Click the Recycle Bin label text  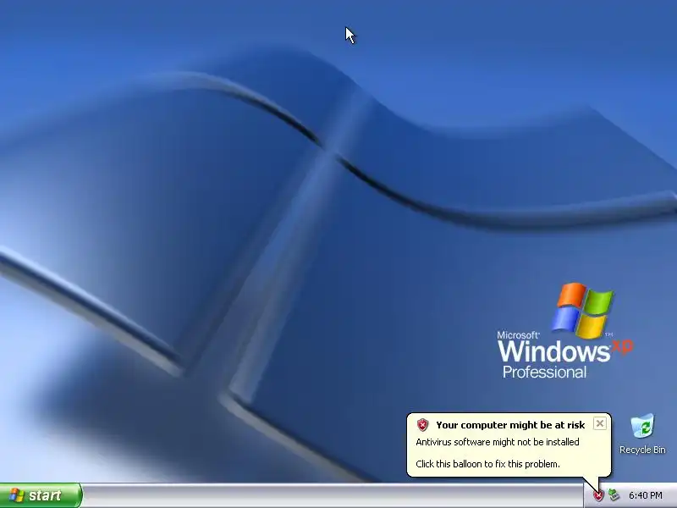click(642, 450)
